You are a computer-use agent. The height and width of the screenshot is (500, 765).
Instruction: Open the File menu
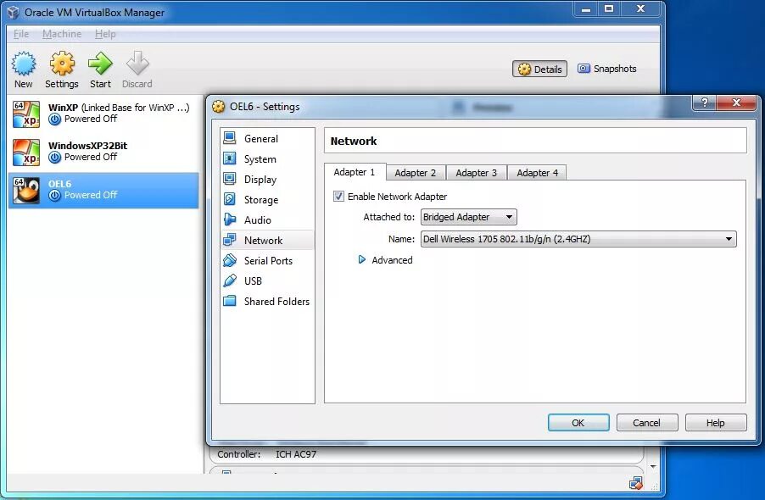tap(21, 34)
